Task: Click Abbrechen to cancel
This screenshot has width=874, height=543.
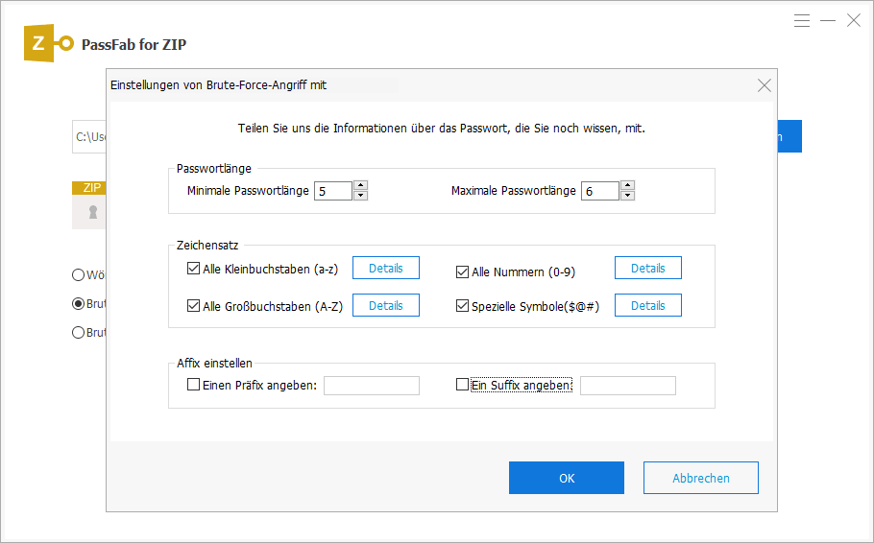Action: point(701,478)
